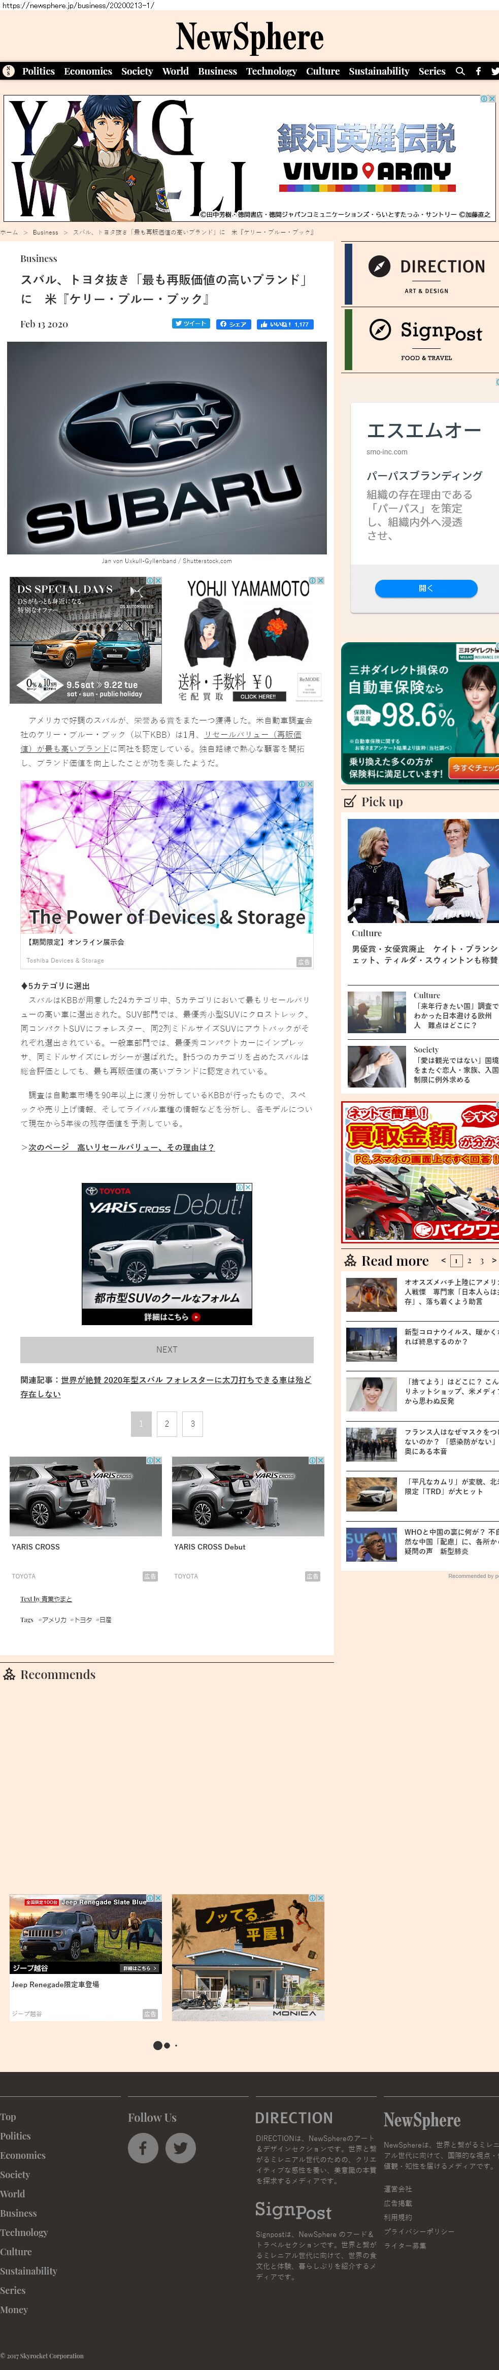This screenshot has width=499, height=2370.
Task: Open the Technology menu item
Action: 272,71
